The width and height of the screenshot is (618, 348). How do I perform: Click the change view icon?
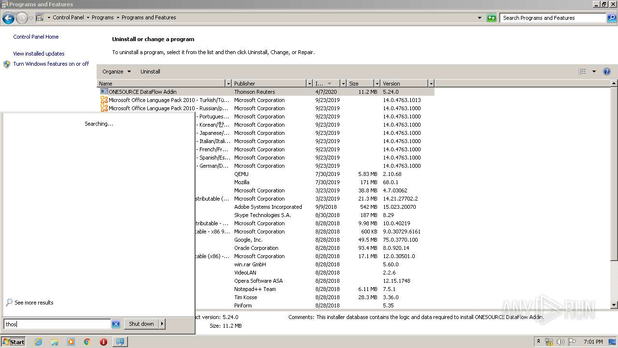(582, 72)
